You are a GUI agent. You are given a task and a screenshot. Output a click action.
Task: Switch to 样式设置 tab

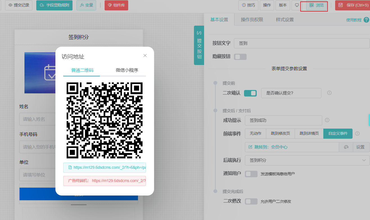[x=285, y=20]
